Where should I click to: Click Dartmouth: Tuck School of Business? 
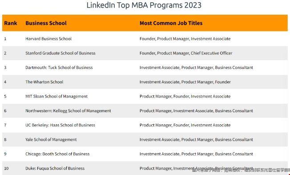[x=59, y=68]
